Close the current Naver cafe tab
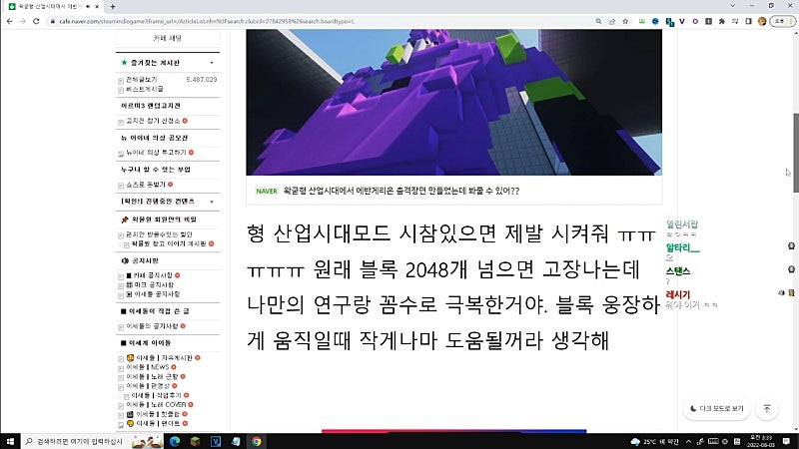The height and width of the screenshot is (449, 799). click(x=97, y=7)
